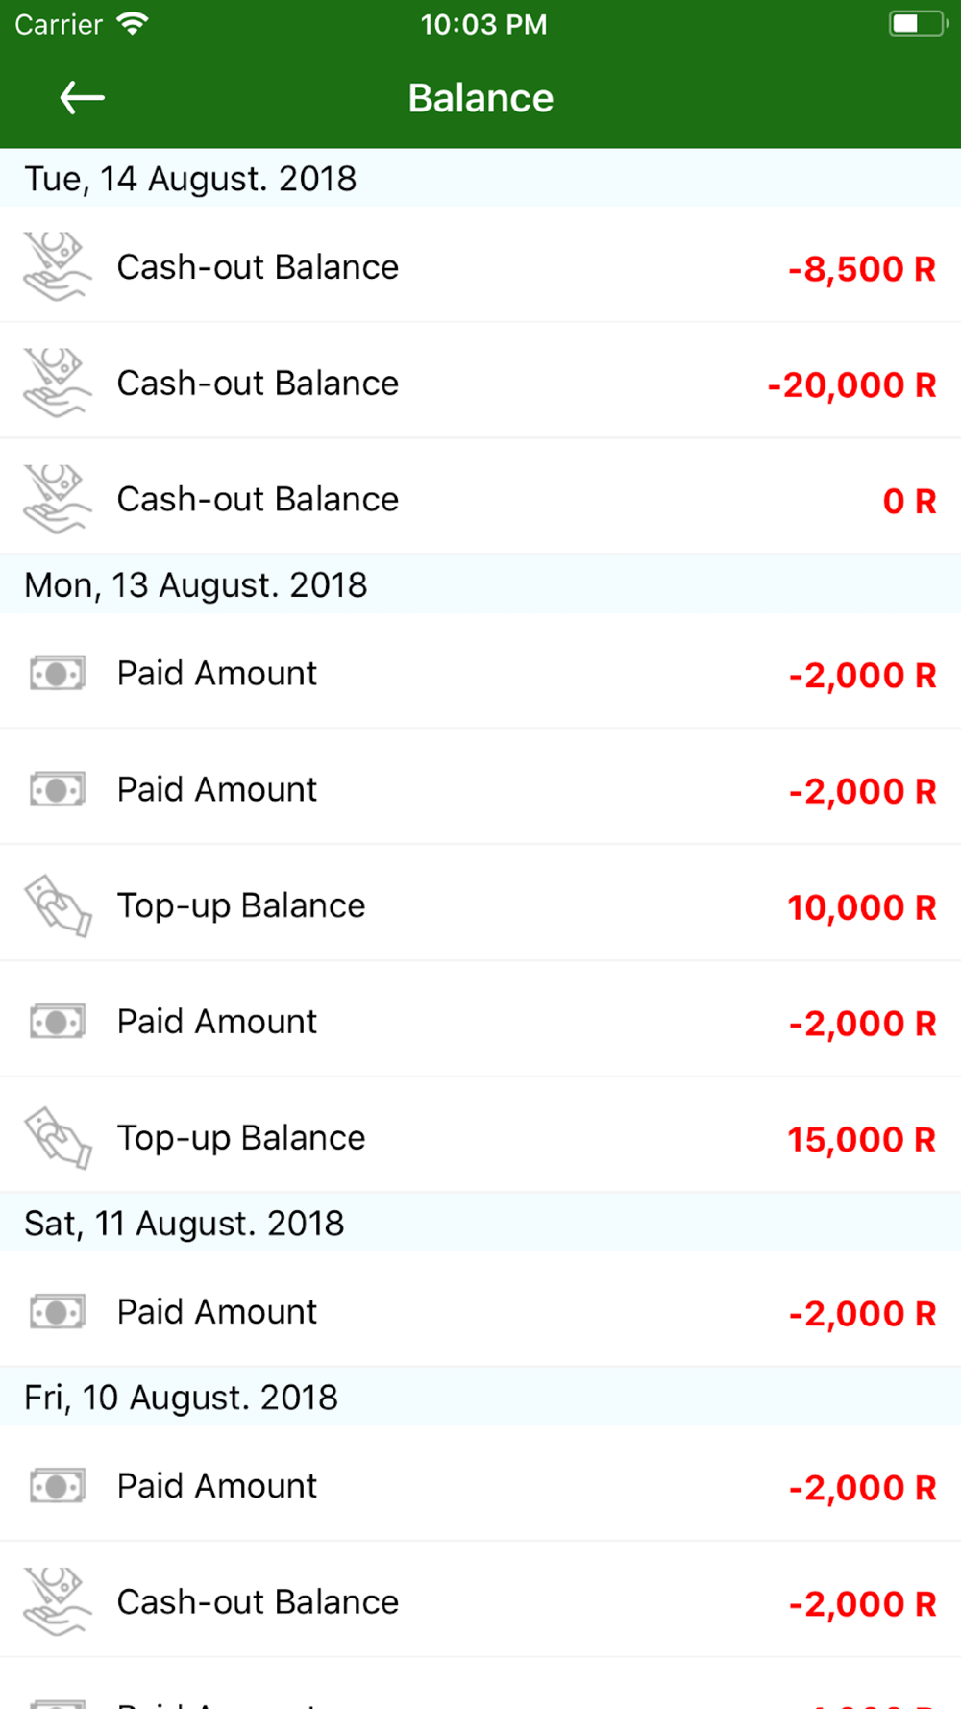Click the banknote icon of the first 13 August payment
Screen dimensions: 961x1709
tap(58, 674)
